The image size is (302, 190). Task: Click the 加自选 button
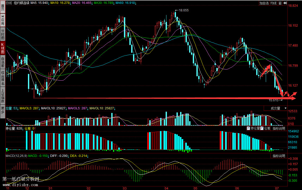pos(264,3)
